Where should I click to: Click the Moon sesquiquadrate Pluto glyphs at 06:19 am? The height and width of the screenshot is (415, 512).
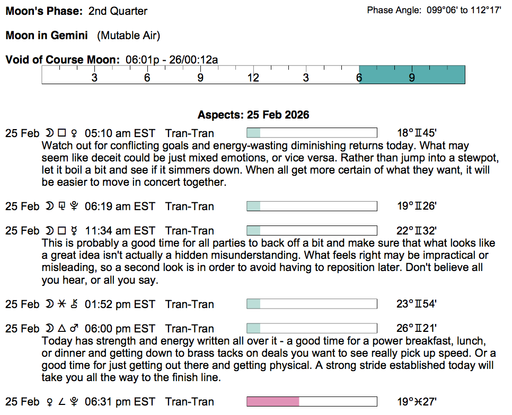[x=62, y=206]
